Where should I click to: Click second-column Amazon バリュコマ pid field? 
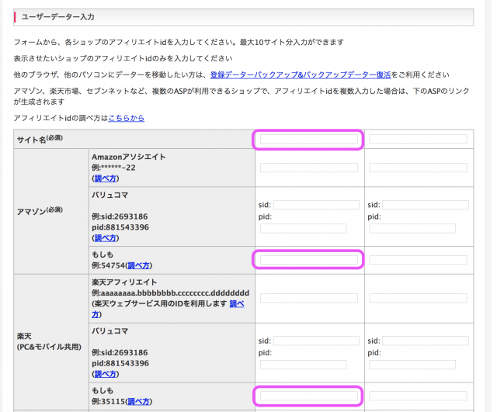412,229
